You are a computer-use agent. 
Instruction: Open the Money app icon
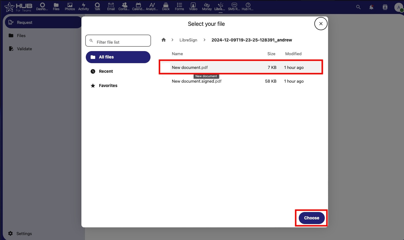207,7
